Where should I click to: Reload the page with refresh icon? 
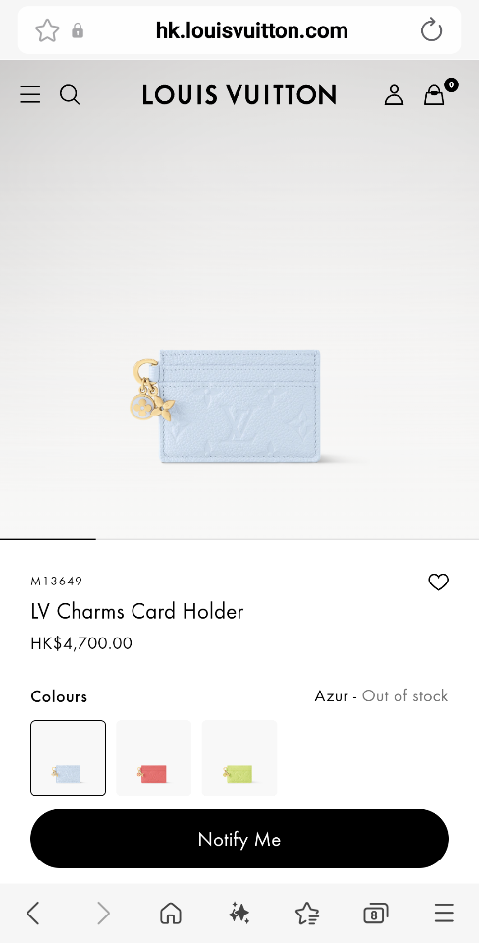431,30
